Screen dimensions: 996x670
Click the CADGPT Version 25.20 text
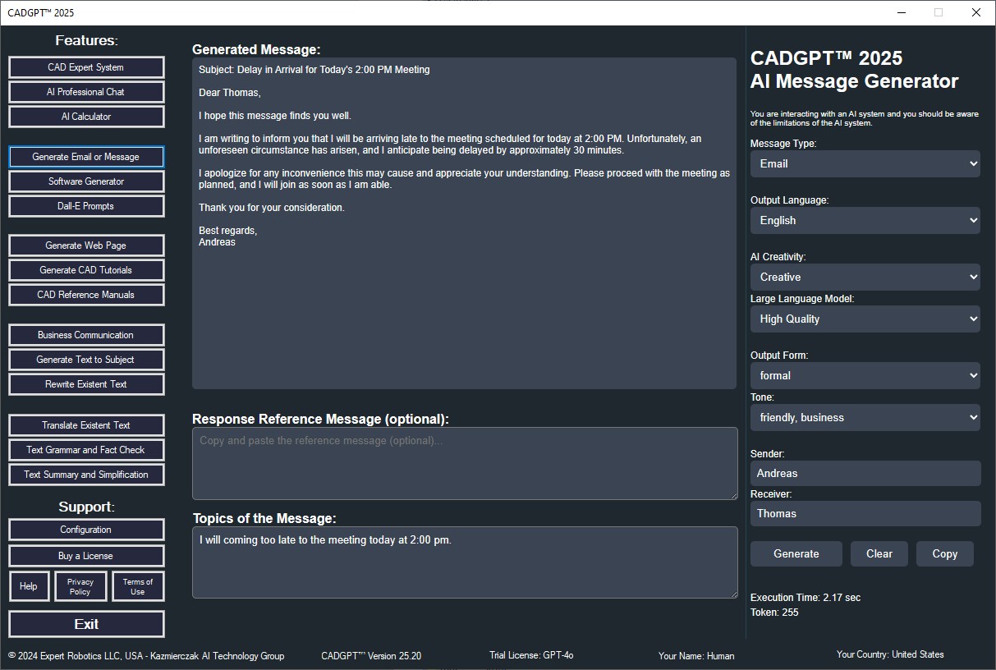[x=371, y=656]
